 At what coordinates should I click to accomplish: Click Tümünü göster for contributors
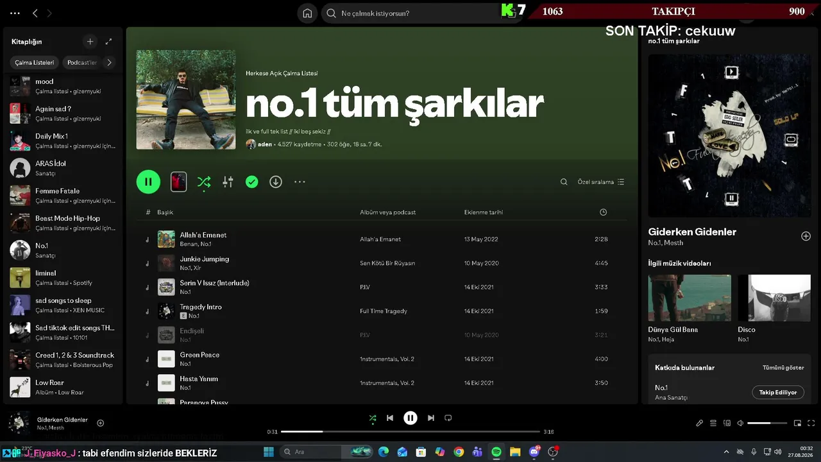(x=783, y=368)
